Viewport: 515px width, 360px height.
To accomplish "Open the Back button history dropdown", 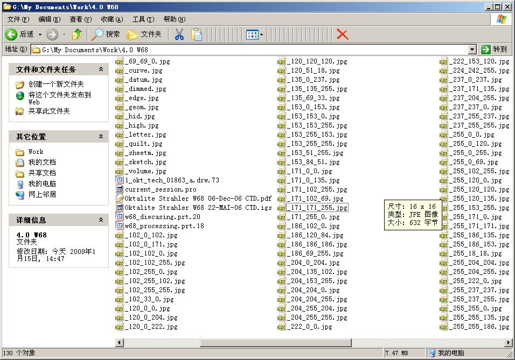I will (x=40, y=34).
